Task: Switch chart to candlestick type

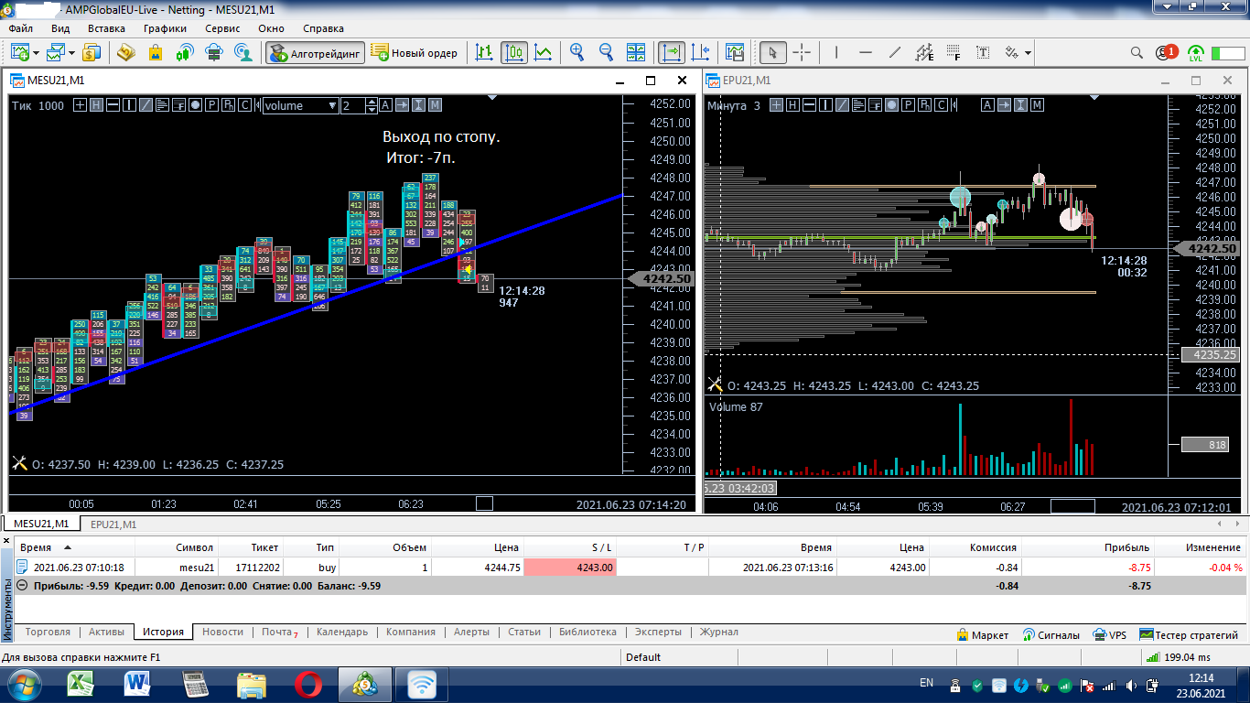Action: point(514,52)
